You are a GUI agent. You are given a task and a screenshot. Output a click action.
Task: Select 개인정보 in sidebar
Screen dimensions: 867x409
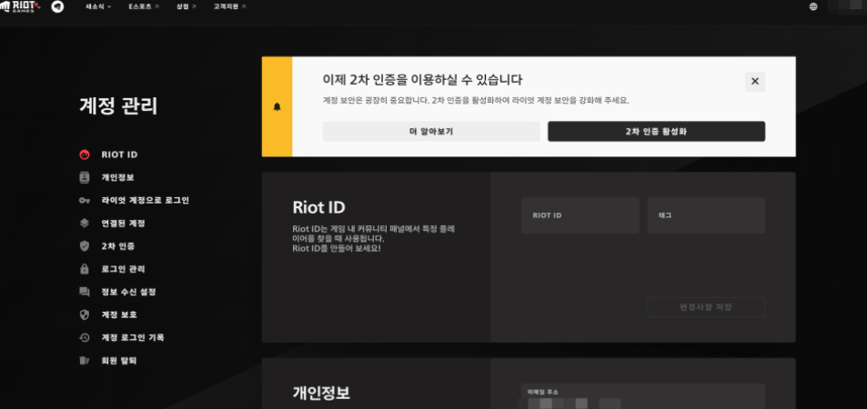pyautogui.click(x=117, y=177)
